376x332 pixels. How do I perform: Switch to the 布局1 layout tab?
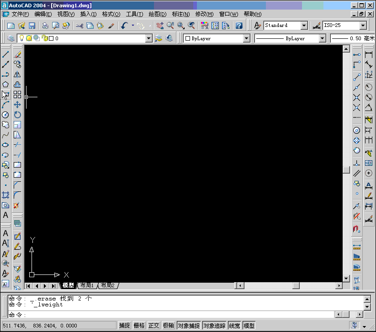coord(87,285)
